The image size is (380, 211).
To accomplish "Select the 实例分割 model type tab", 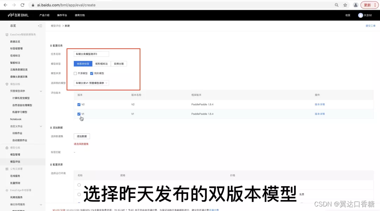I will [119, 64].
